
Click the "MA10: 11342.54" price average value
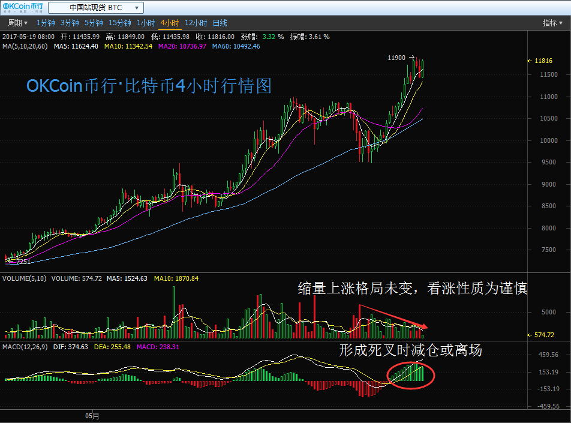click(128, 46)
